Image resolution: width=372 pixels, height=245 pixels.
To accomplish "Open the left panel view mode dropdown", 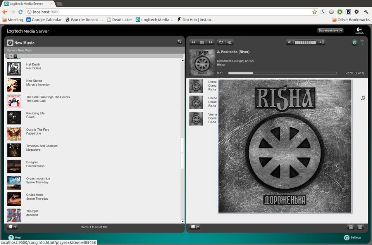I will [x=12, y=227].
